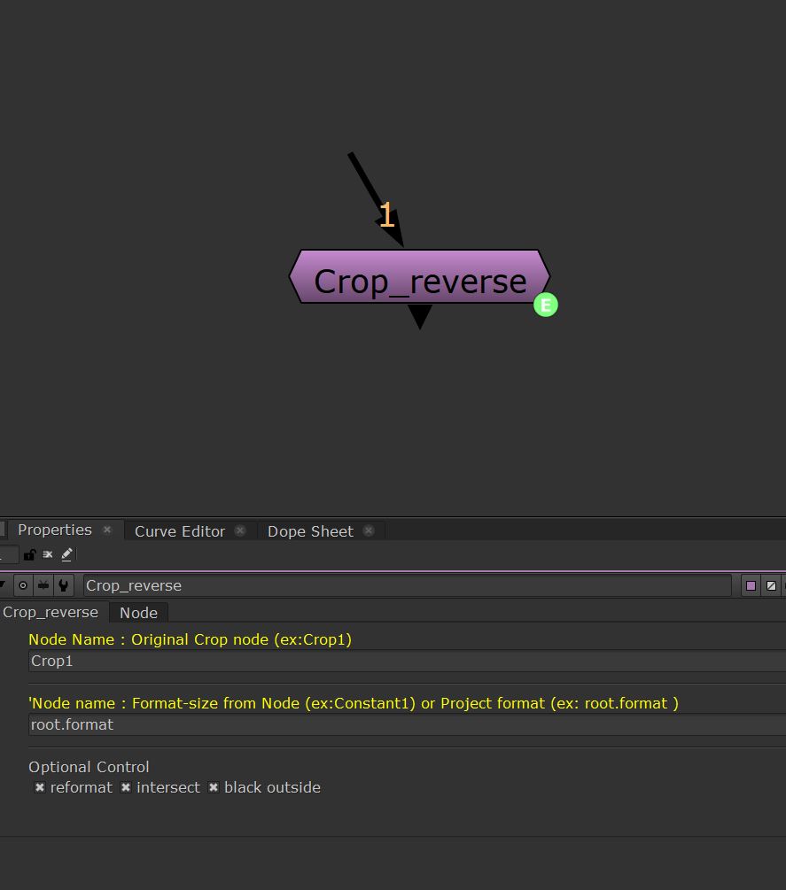The height and width of the screenshot is (890, 786).
Task: Click the center node target icon
Action: coord(23,585)
